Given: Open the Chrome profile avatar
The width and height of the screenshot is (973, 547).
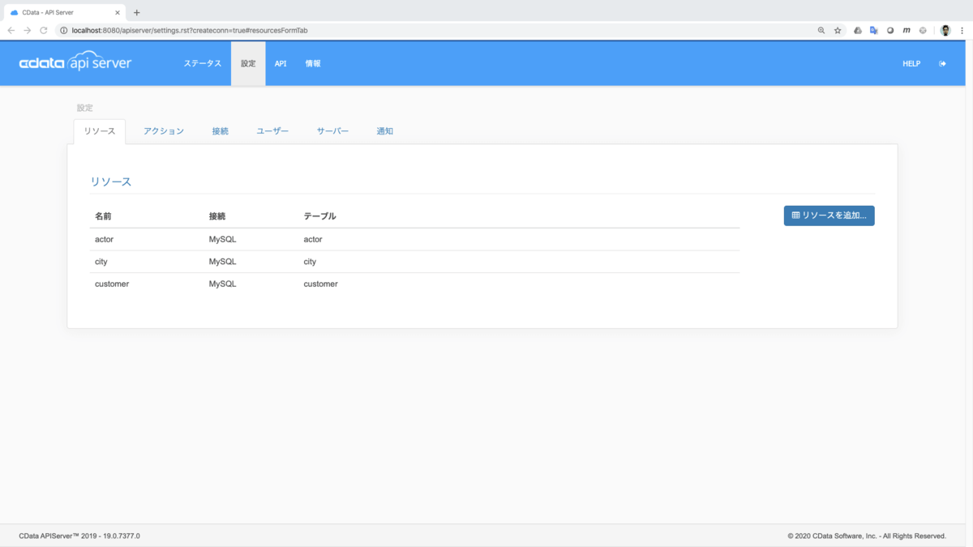Looking at the screenshot, I should coord(945,30).
